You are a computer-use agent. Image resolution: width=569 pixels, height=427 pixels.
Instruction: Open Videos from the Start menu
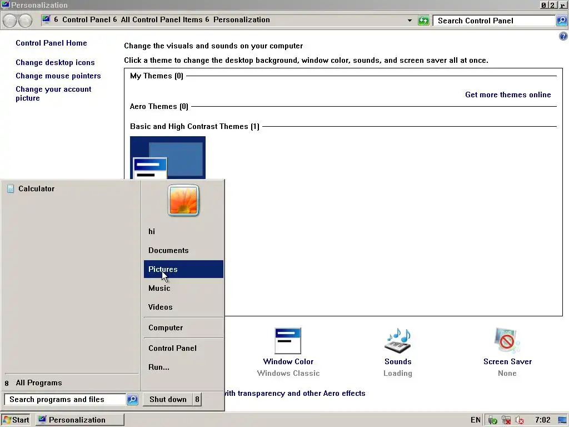183,307
